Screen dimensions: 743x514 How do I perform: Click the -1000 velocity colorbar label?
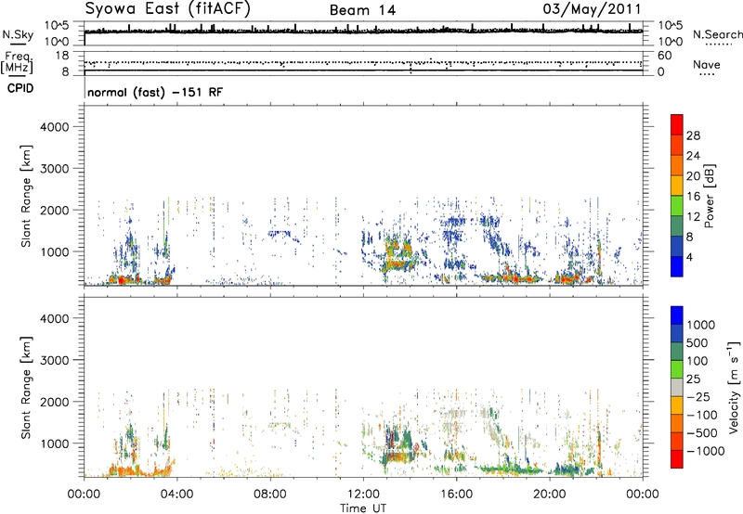click(x=706, y=451)
